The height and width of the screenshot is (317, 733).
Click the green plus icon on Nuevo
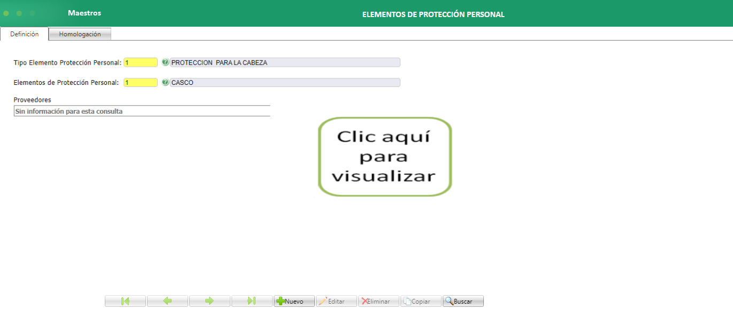point(282,300)
